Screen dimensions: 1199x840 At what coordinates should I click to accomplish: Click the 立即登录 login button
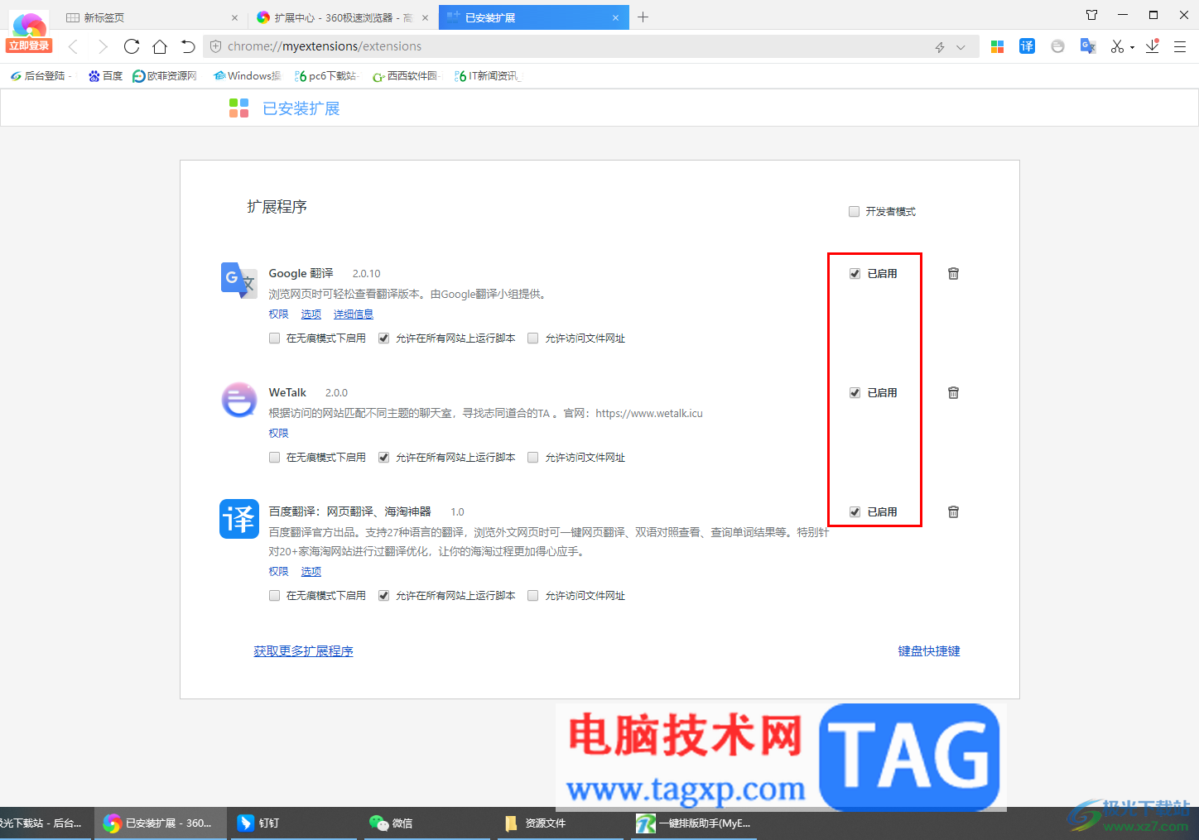[29, 46]
